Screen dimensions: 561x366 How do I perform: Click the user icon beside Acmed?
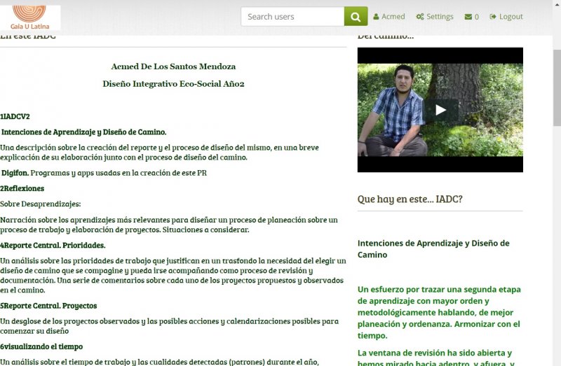pos(376,16)
